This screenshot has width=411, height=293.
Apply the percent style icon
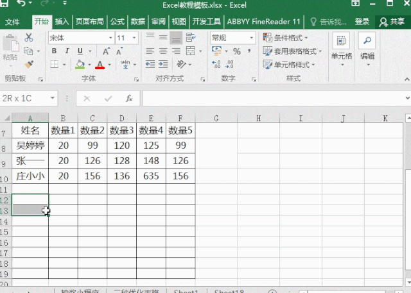(237, 51)
